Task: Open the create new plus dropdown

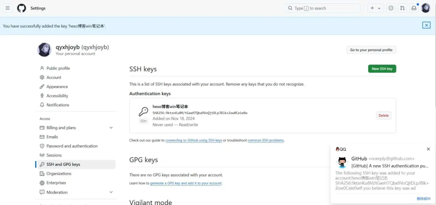Action: (375, 8)
